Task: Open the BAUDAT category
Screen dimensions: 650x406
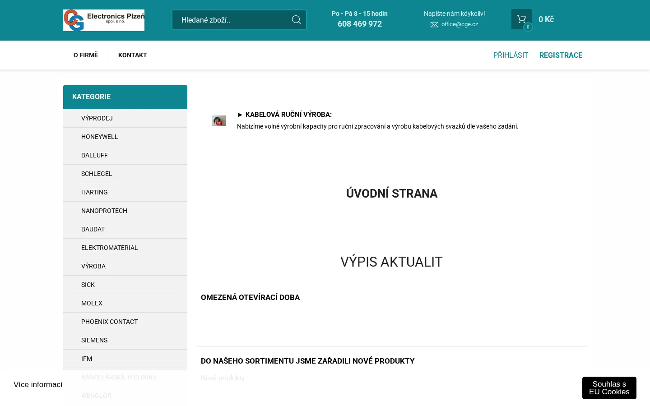Action: tap(125, 229)
